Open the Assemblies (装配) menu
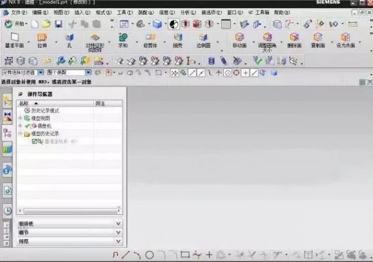Image resolution: width=373 pixels, height=262 pixels. 146,12
